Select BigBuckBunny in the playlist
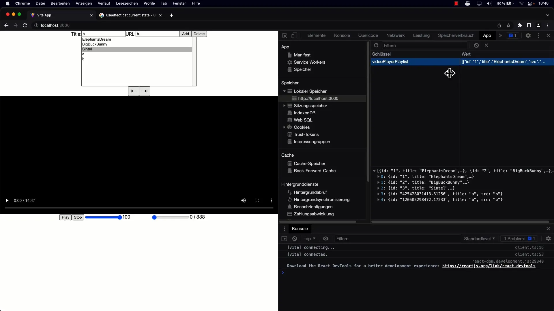 [137, 44]
